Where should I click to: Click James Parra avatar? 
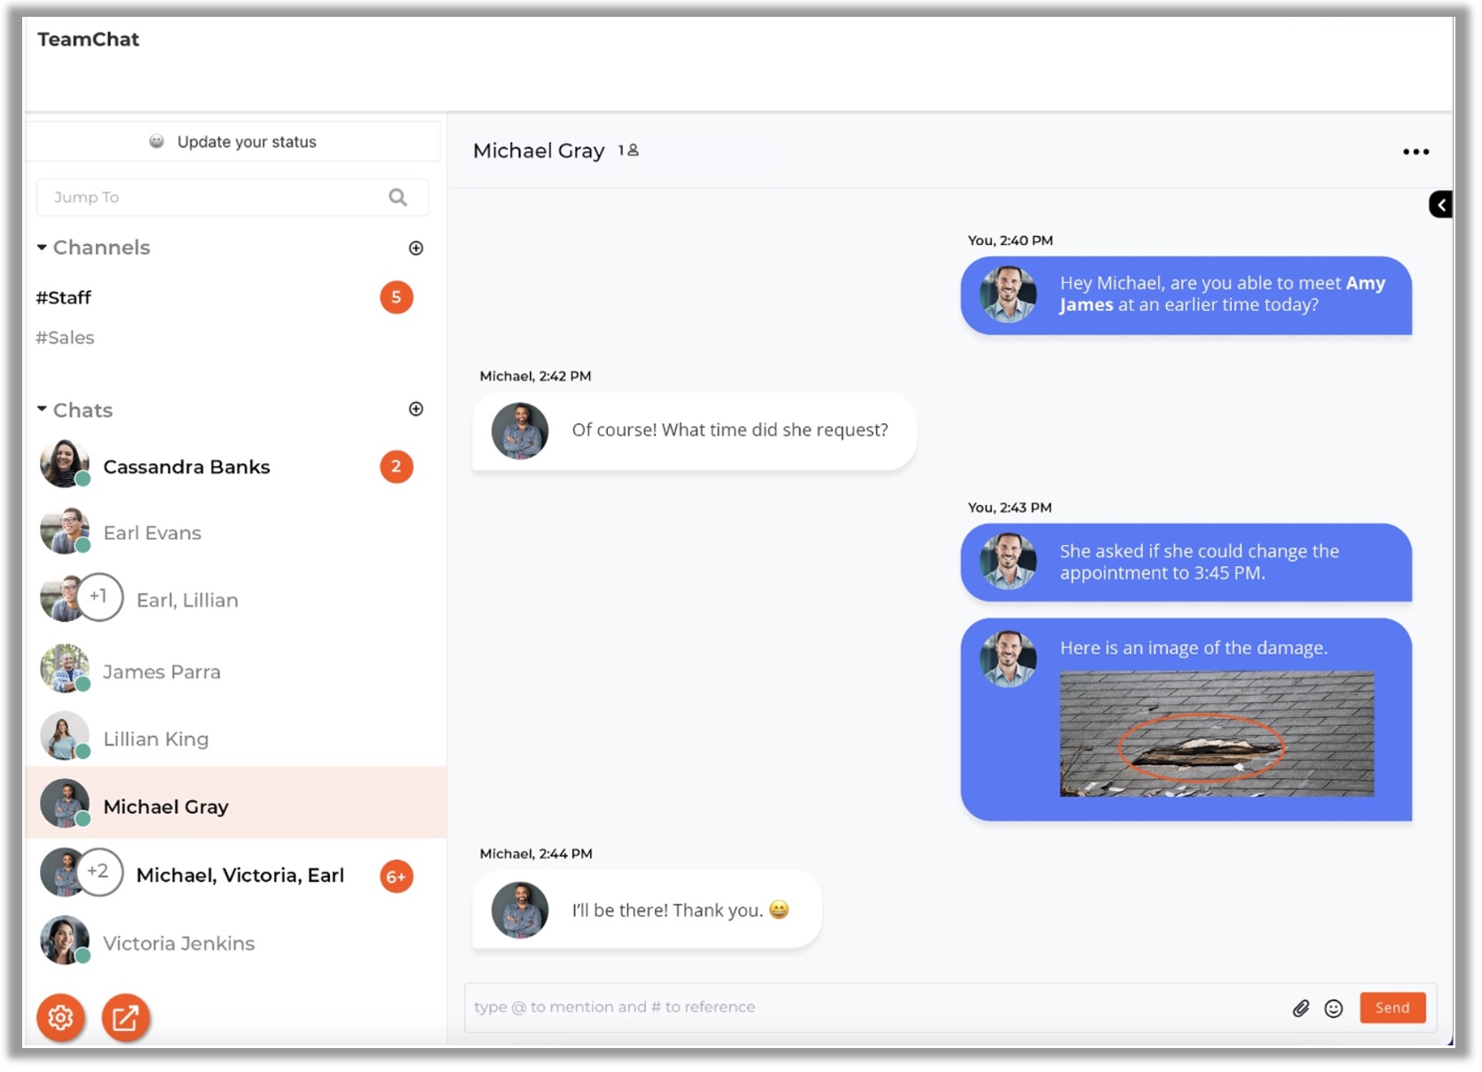click(x=65, y=669)
